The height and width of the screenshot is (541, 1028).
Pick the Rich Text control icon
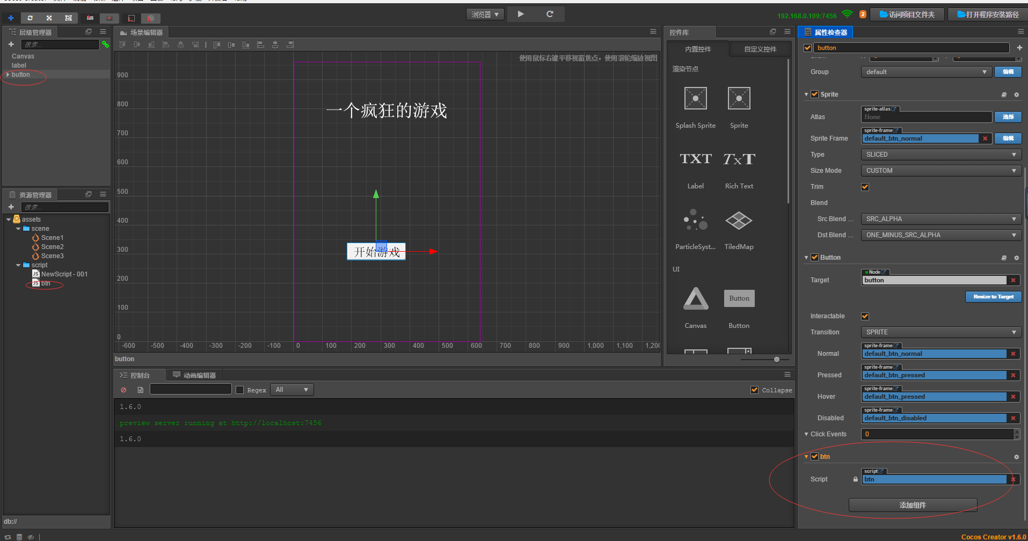coord(739,159)
